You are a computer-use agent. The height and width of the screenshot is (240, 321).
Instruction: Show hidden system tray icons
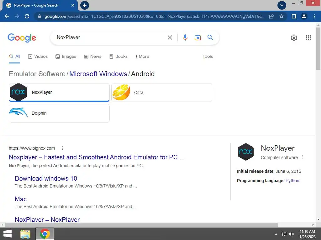(276, 234)
